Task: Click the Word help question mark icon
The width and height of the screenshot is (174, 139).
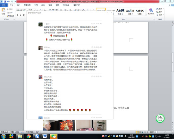Action: click(x=172, y=5)
